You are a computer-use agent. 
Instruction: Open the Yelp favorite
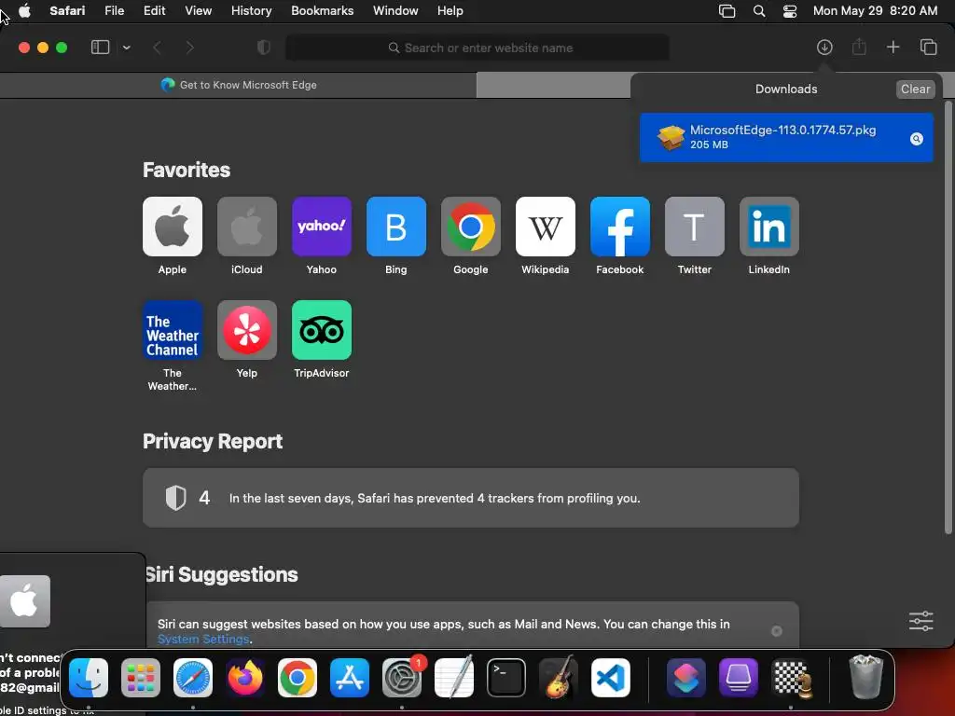246,330
